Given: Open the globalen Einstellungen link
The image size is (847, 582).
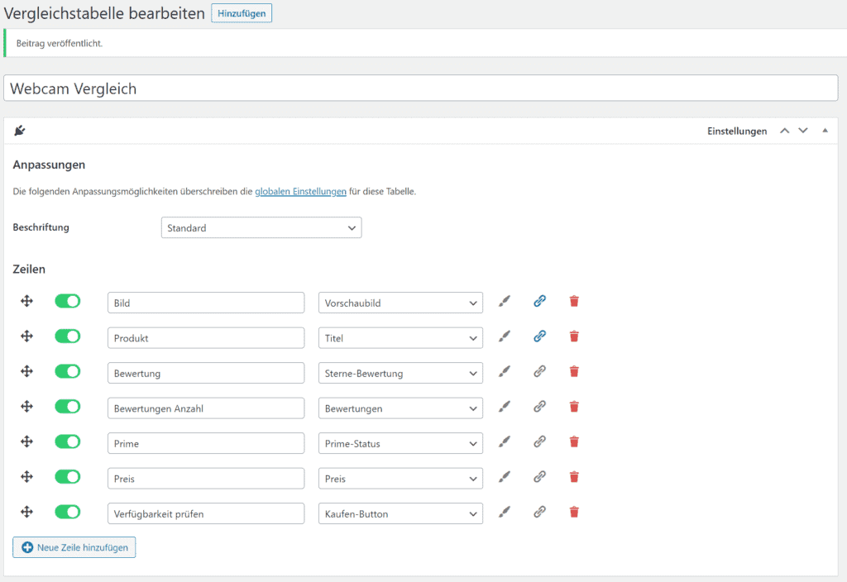Looking at the screenshot, I should [300, 192].
